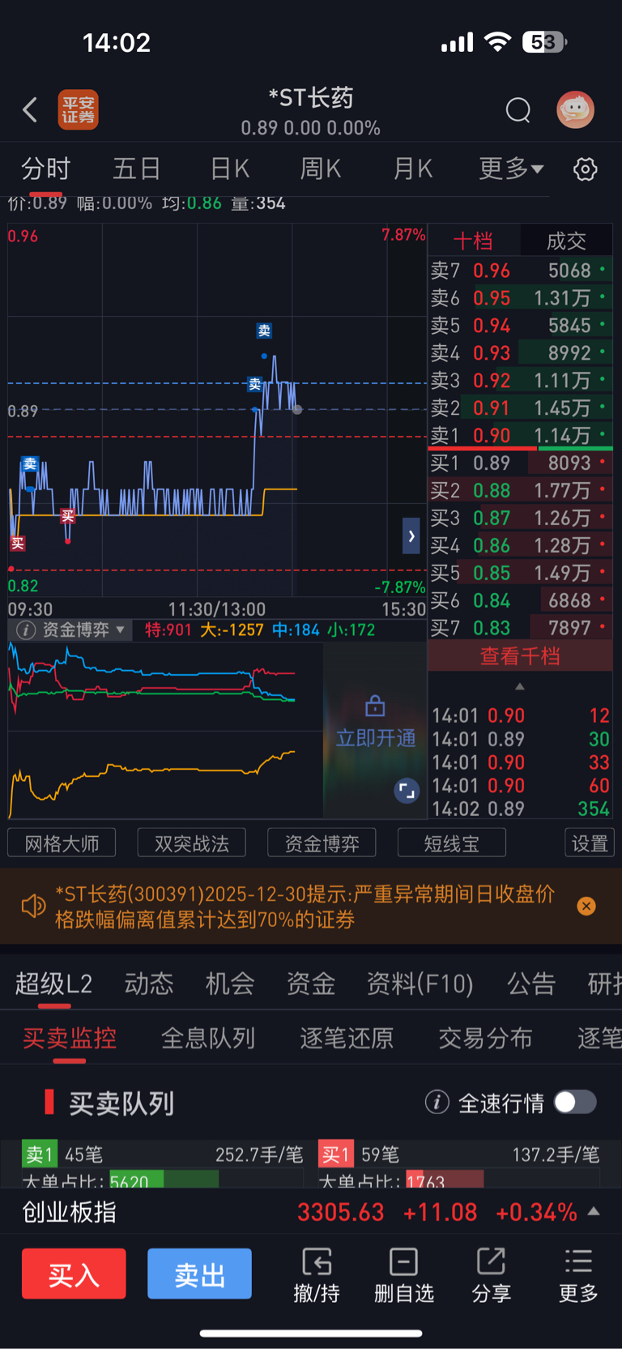Open the 公告 tab
Image resolution: width=622 pixels, height=1349 pixels.
pos(531,984)
